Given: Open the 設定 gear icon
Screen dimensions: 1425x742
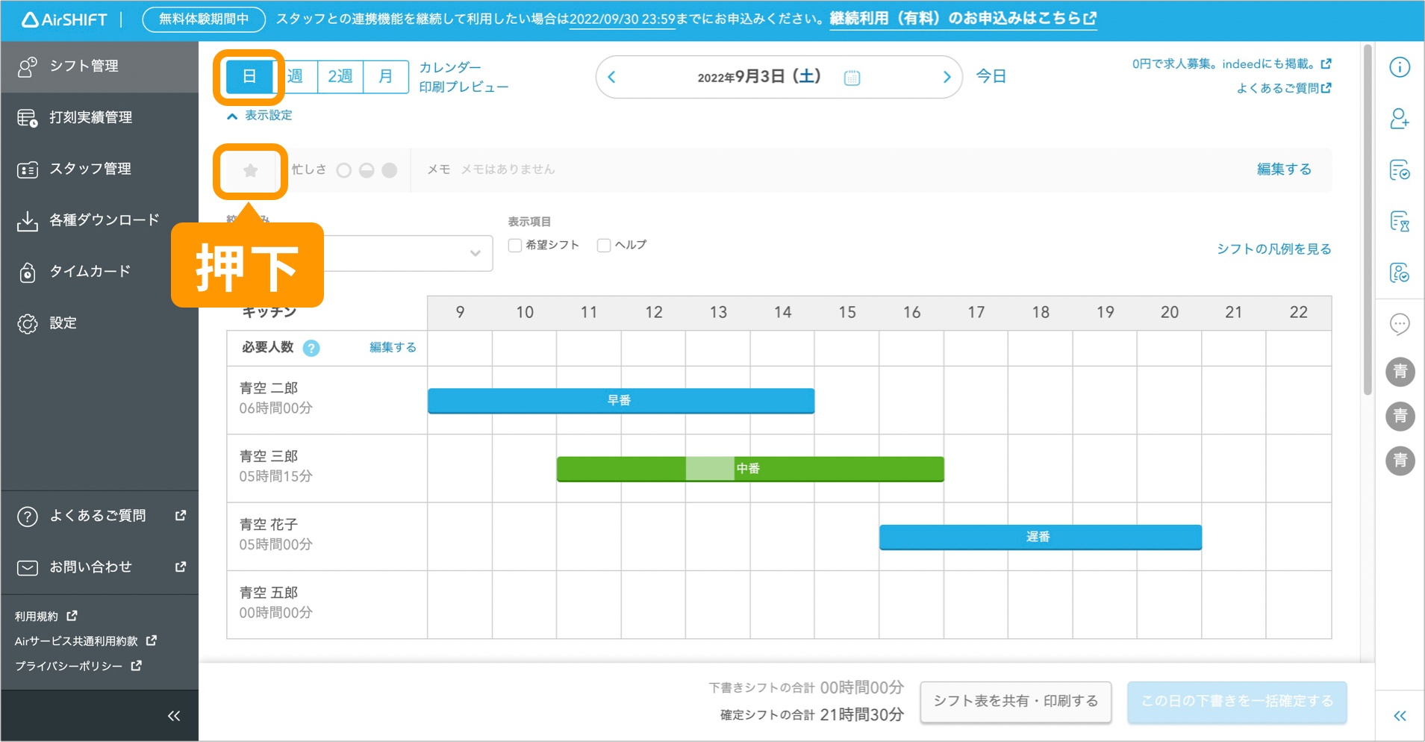Looking at the screenshot, I should pos(63,322).
